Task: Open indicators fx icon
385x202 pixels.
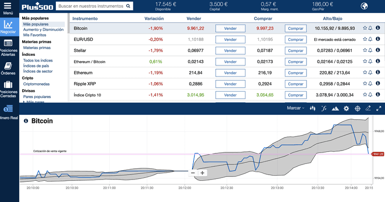Action: pyautogui.click(x=324, y=108)
